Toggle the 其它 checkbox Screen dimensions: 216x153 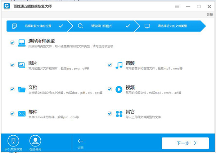point(110,114)
